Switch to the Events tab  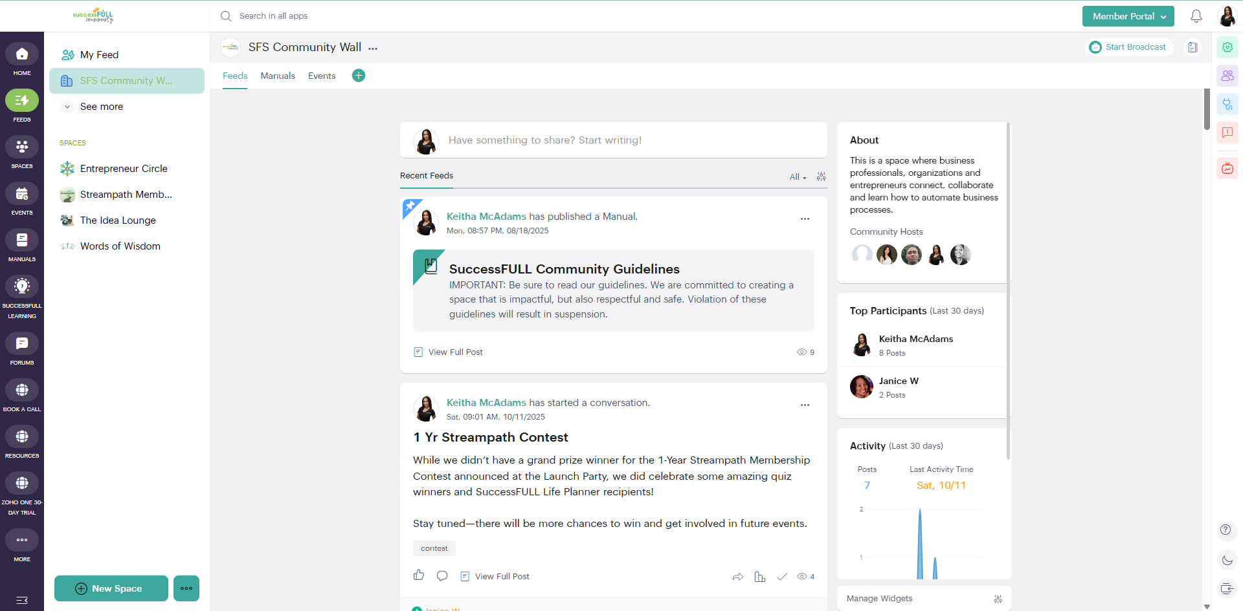[322, 76]
